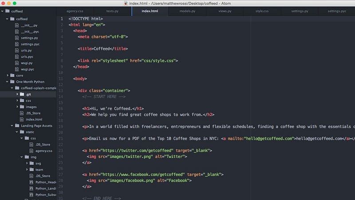Click the 'css/style.css' href string
Viewport: 355px width, 200px height.
coord(158,60)
